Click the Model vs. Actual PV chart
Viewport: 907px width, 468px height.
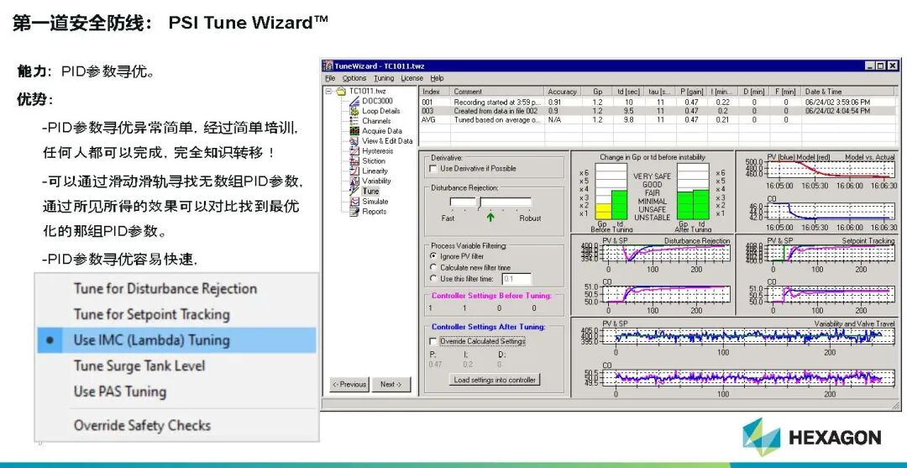point(831,168)
